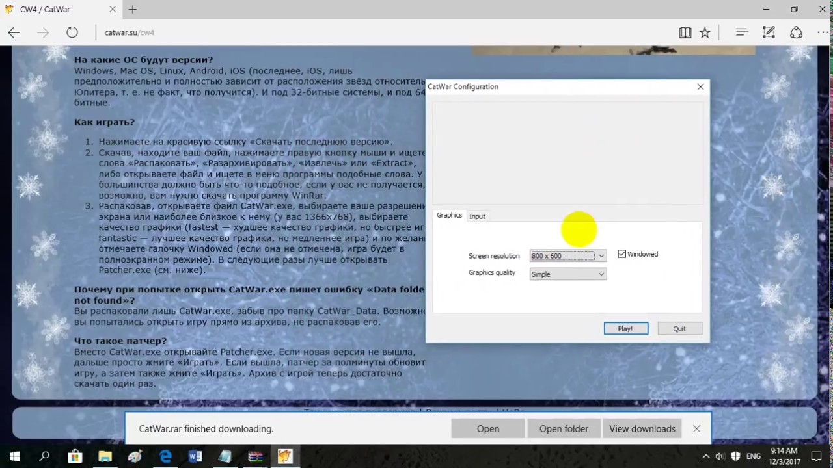Launch Microsoft Store from the taskbar
The height and width of the screenshot is (468, 833).
[x=75, y=457]
